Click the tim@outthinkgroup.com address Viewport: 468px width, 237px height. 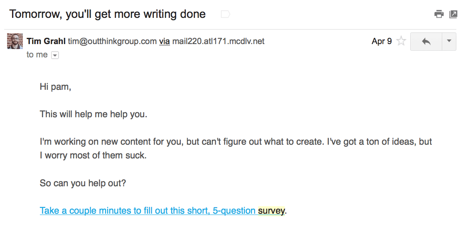coord(112,41)
